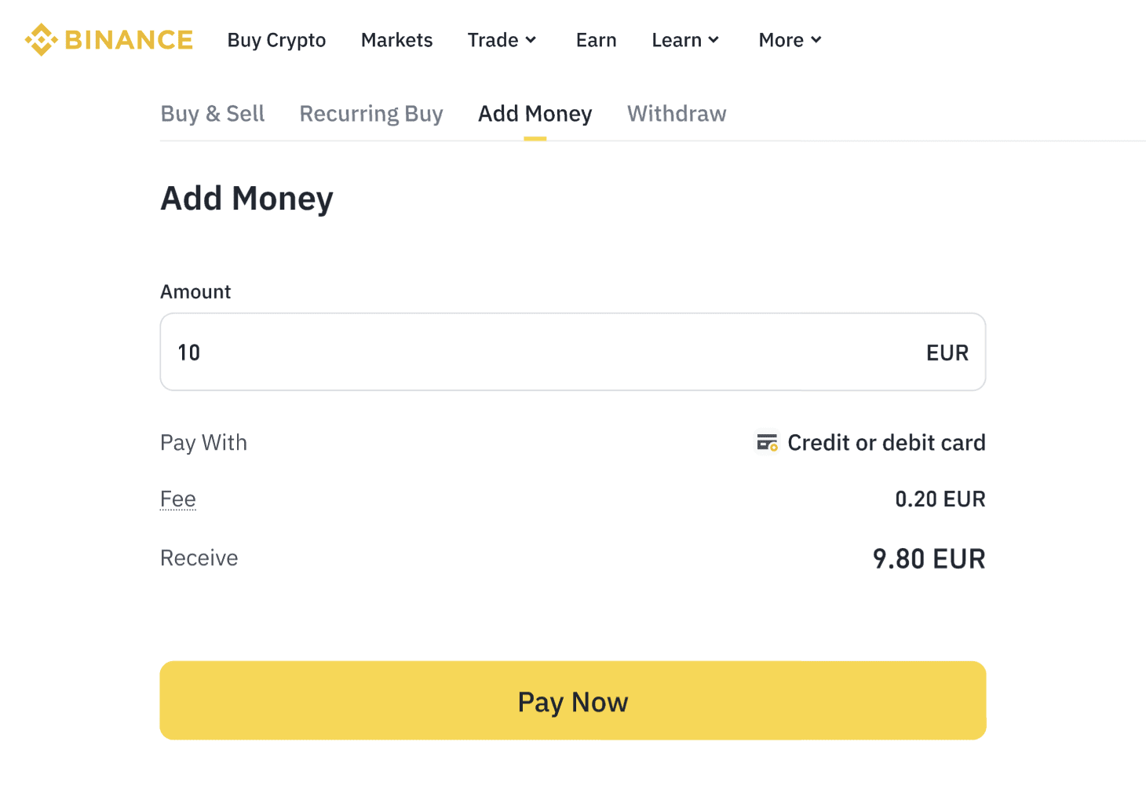Screen dimensions: 1146x793
Task: Click the Amount input field
Action: coord(534,353)
